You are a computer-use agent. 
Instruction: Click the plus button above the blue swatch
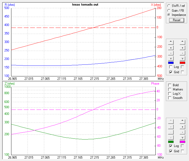(x=171, y=48)
